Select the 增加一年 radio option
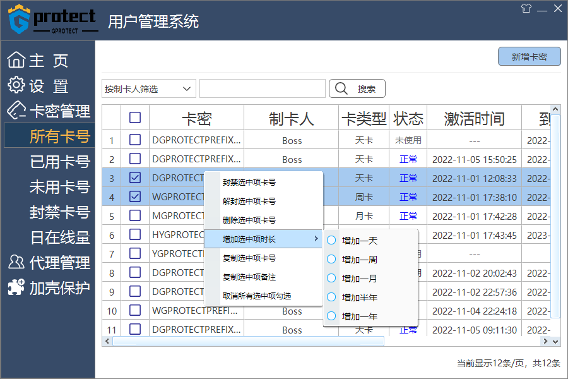Viewport: 568px width, 379px height. coord(331,316)
